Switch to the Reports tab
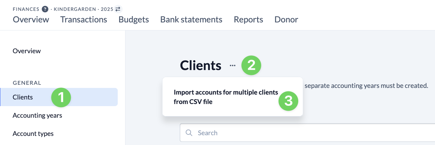435x145 pixels. pyautogui.click(x=248, y=20)
